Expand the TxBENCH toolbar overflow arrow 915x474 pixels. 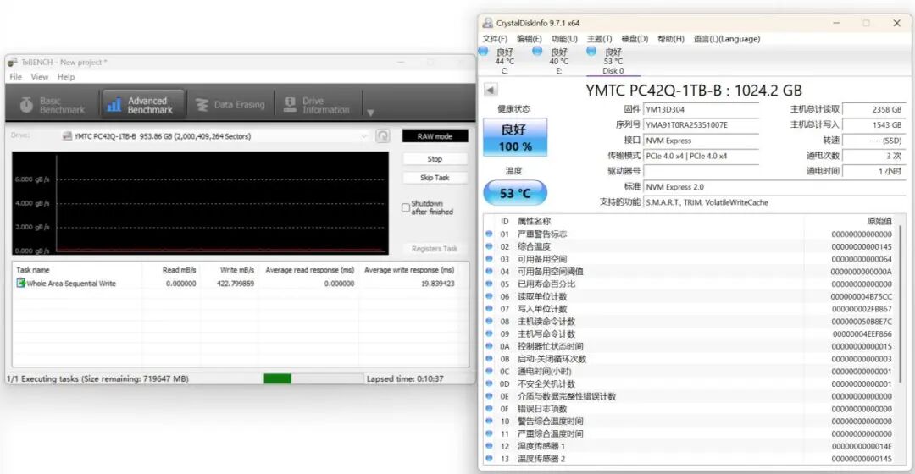tap(370, 112)
